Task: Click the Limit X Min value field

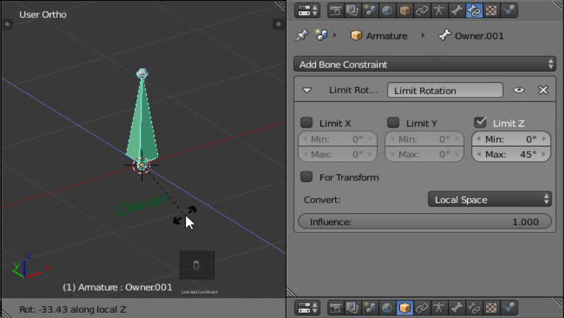Action: tap(338, 139)
